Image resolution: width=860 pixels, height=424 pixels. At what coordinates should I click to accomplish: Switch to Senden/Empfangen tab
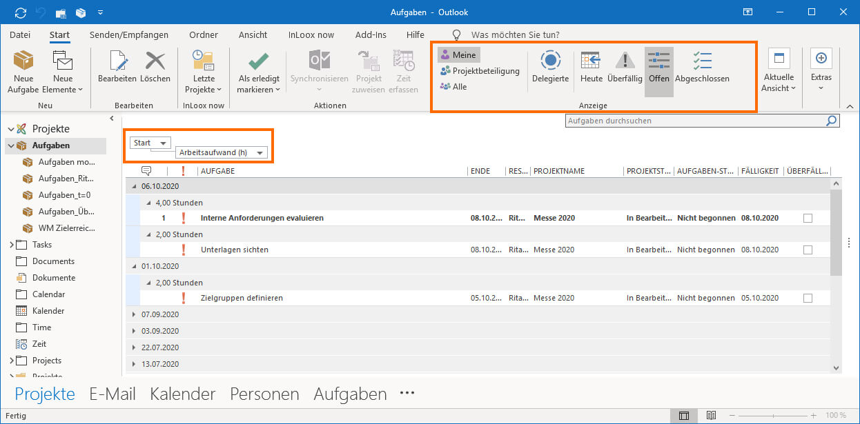click(x=129, y=34)
